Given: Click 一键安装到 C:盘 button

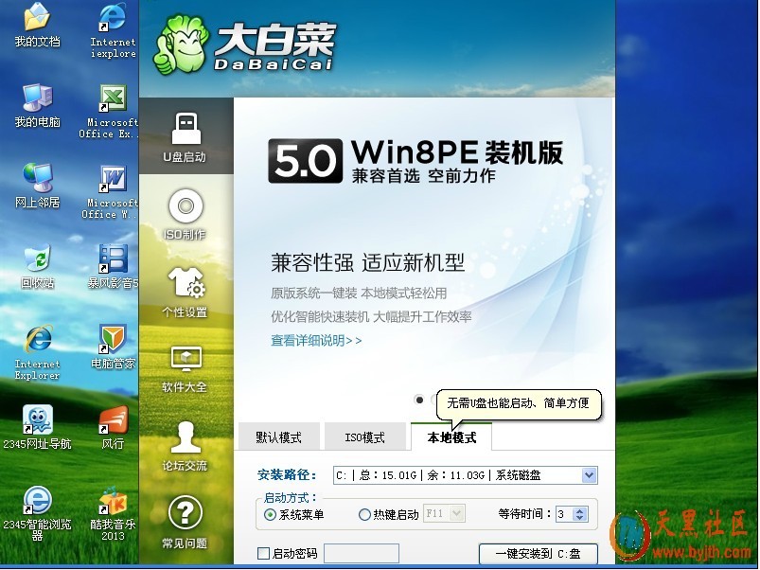Looking at the screenshot, I should pyautogui.click(x=538, y=554).
